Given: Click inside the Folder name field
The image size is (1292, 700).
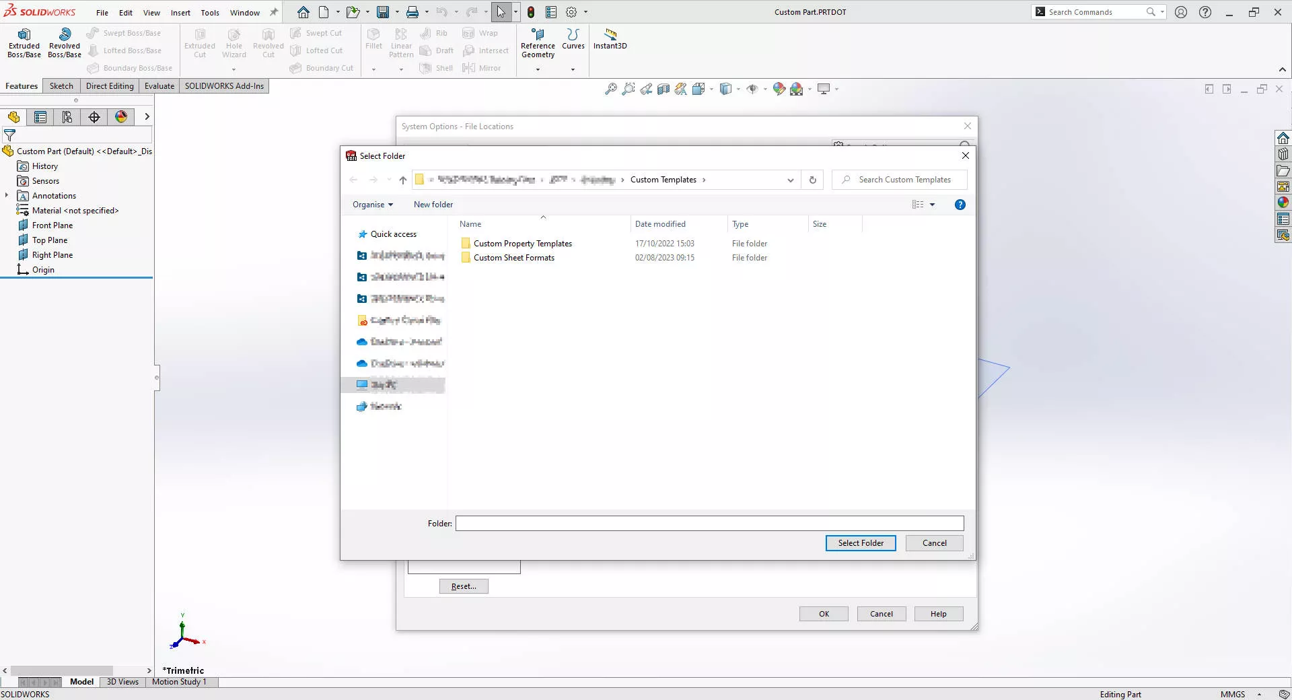Looking at the screenshot, I should tap(709, 523).
